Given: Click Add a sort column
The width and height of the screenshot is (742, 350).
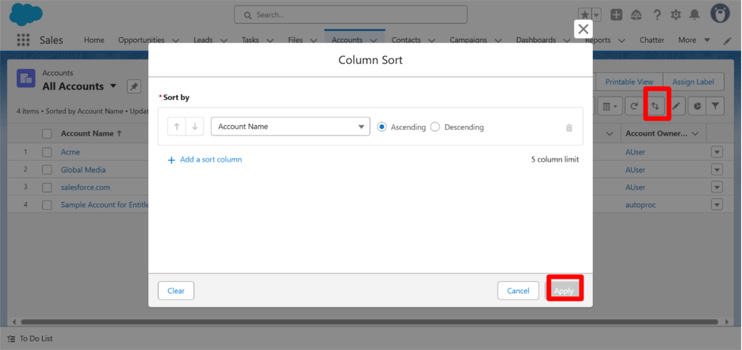Looking at the screenshot, I should point(205,160).
